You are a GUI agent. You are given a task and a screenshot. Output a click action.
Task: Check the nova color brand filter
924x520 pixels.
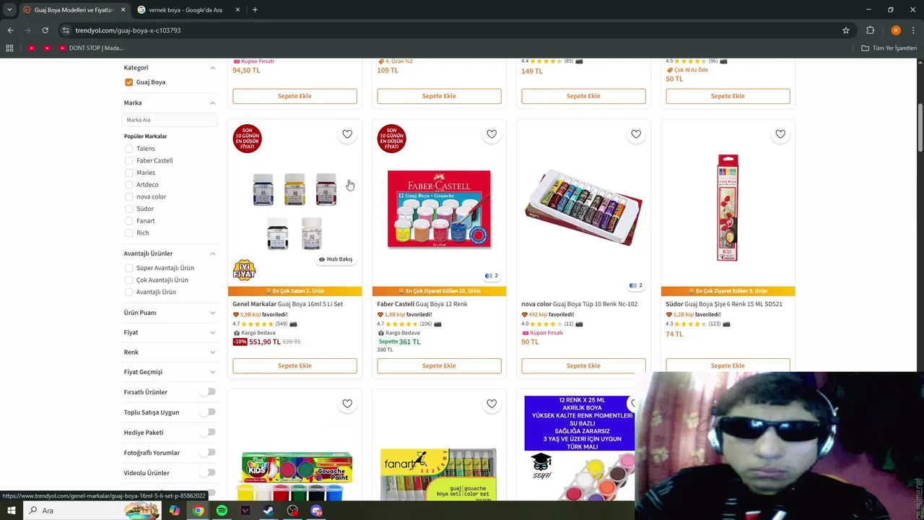click(x=128, y=196)
